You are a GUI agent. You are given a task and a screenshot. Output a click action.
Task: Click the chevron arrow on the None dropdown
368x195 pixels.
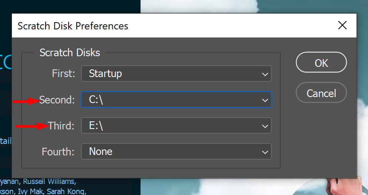[x=265, y=152]
